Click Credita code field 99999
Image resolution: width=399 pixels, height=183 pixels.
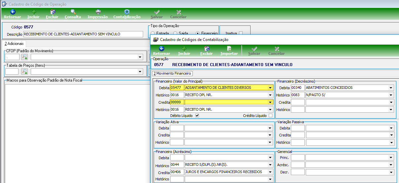tap(177, 102)
